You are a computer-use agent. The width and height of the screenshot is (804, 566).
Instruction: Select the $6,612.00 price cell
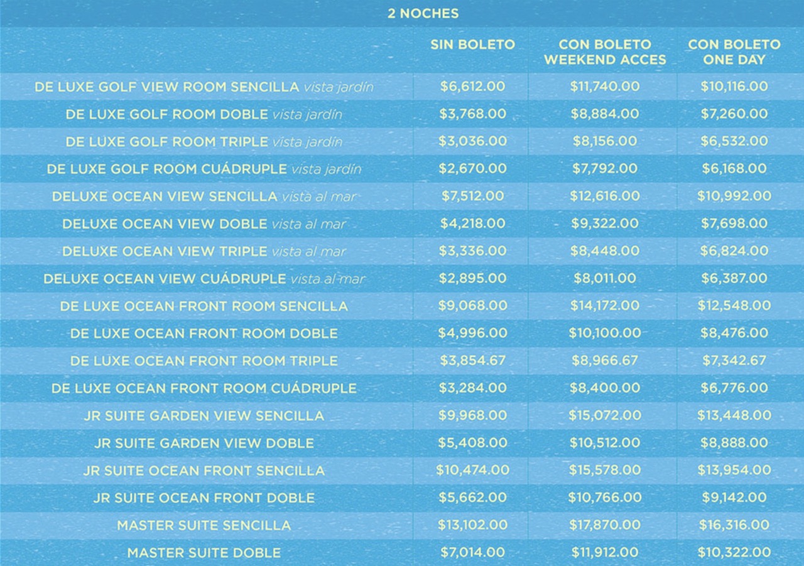[x=472, y=87]
